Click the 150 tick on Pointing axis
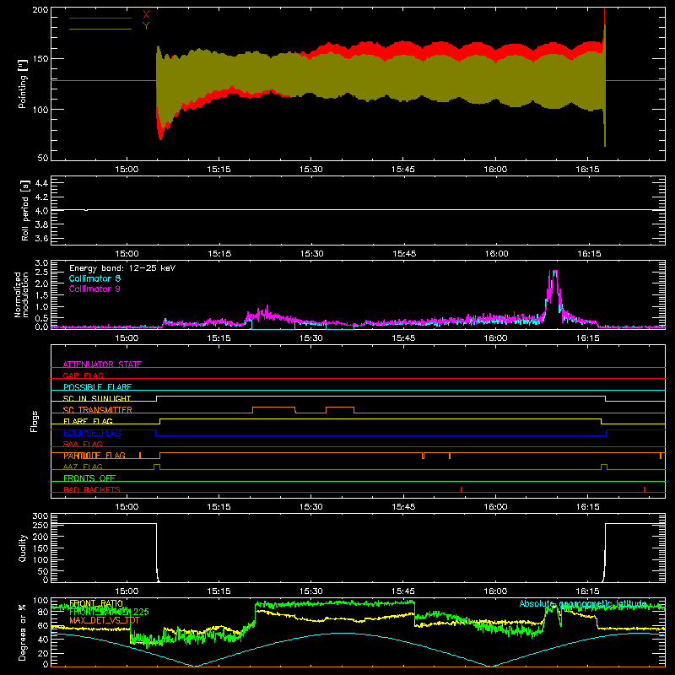Viewport: 675px width, 675px height. (x=40, y=59)
